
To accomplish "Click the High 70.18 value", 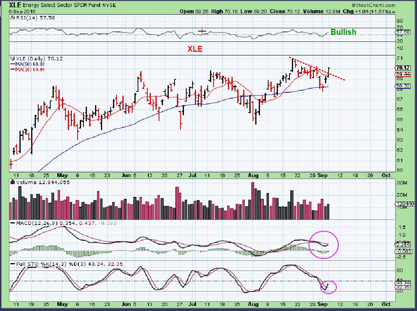I will click(224, 11).
